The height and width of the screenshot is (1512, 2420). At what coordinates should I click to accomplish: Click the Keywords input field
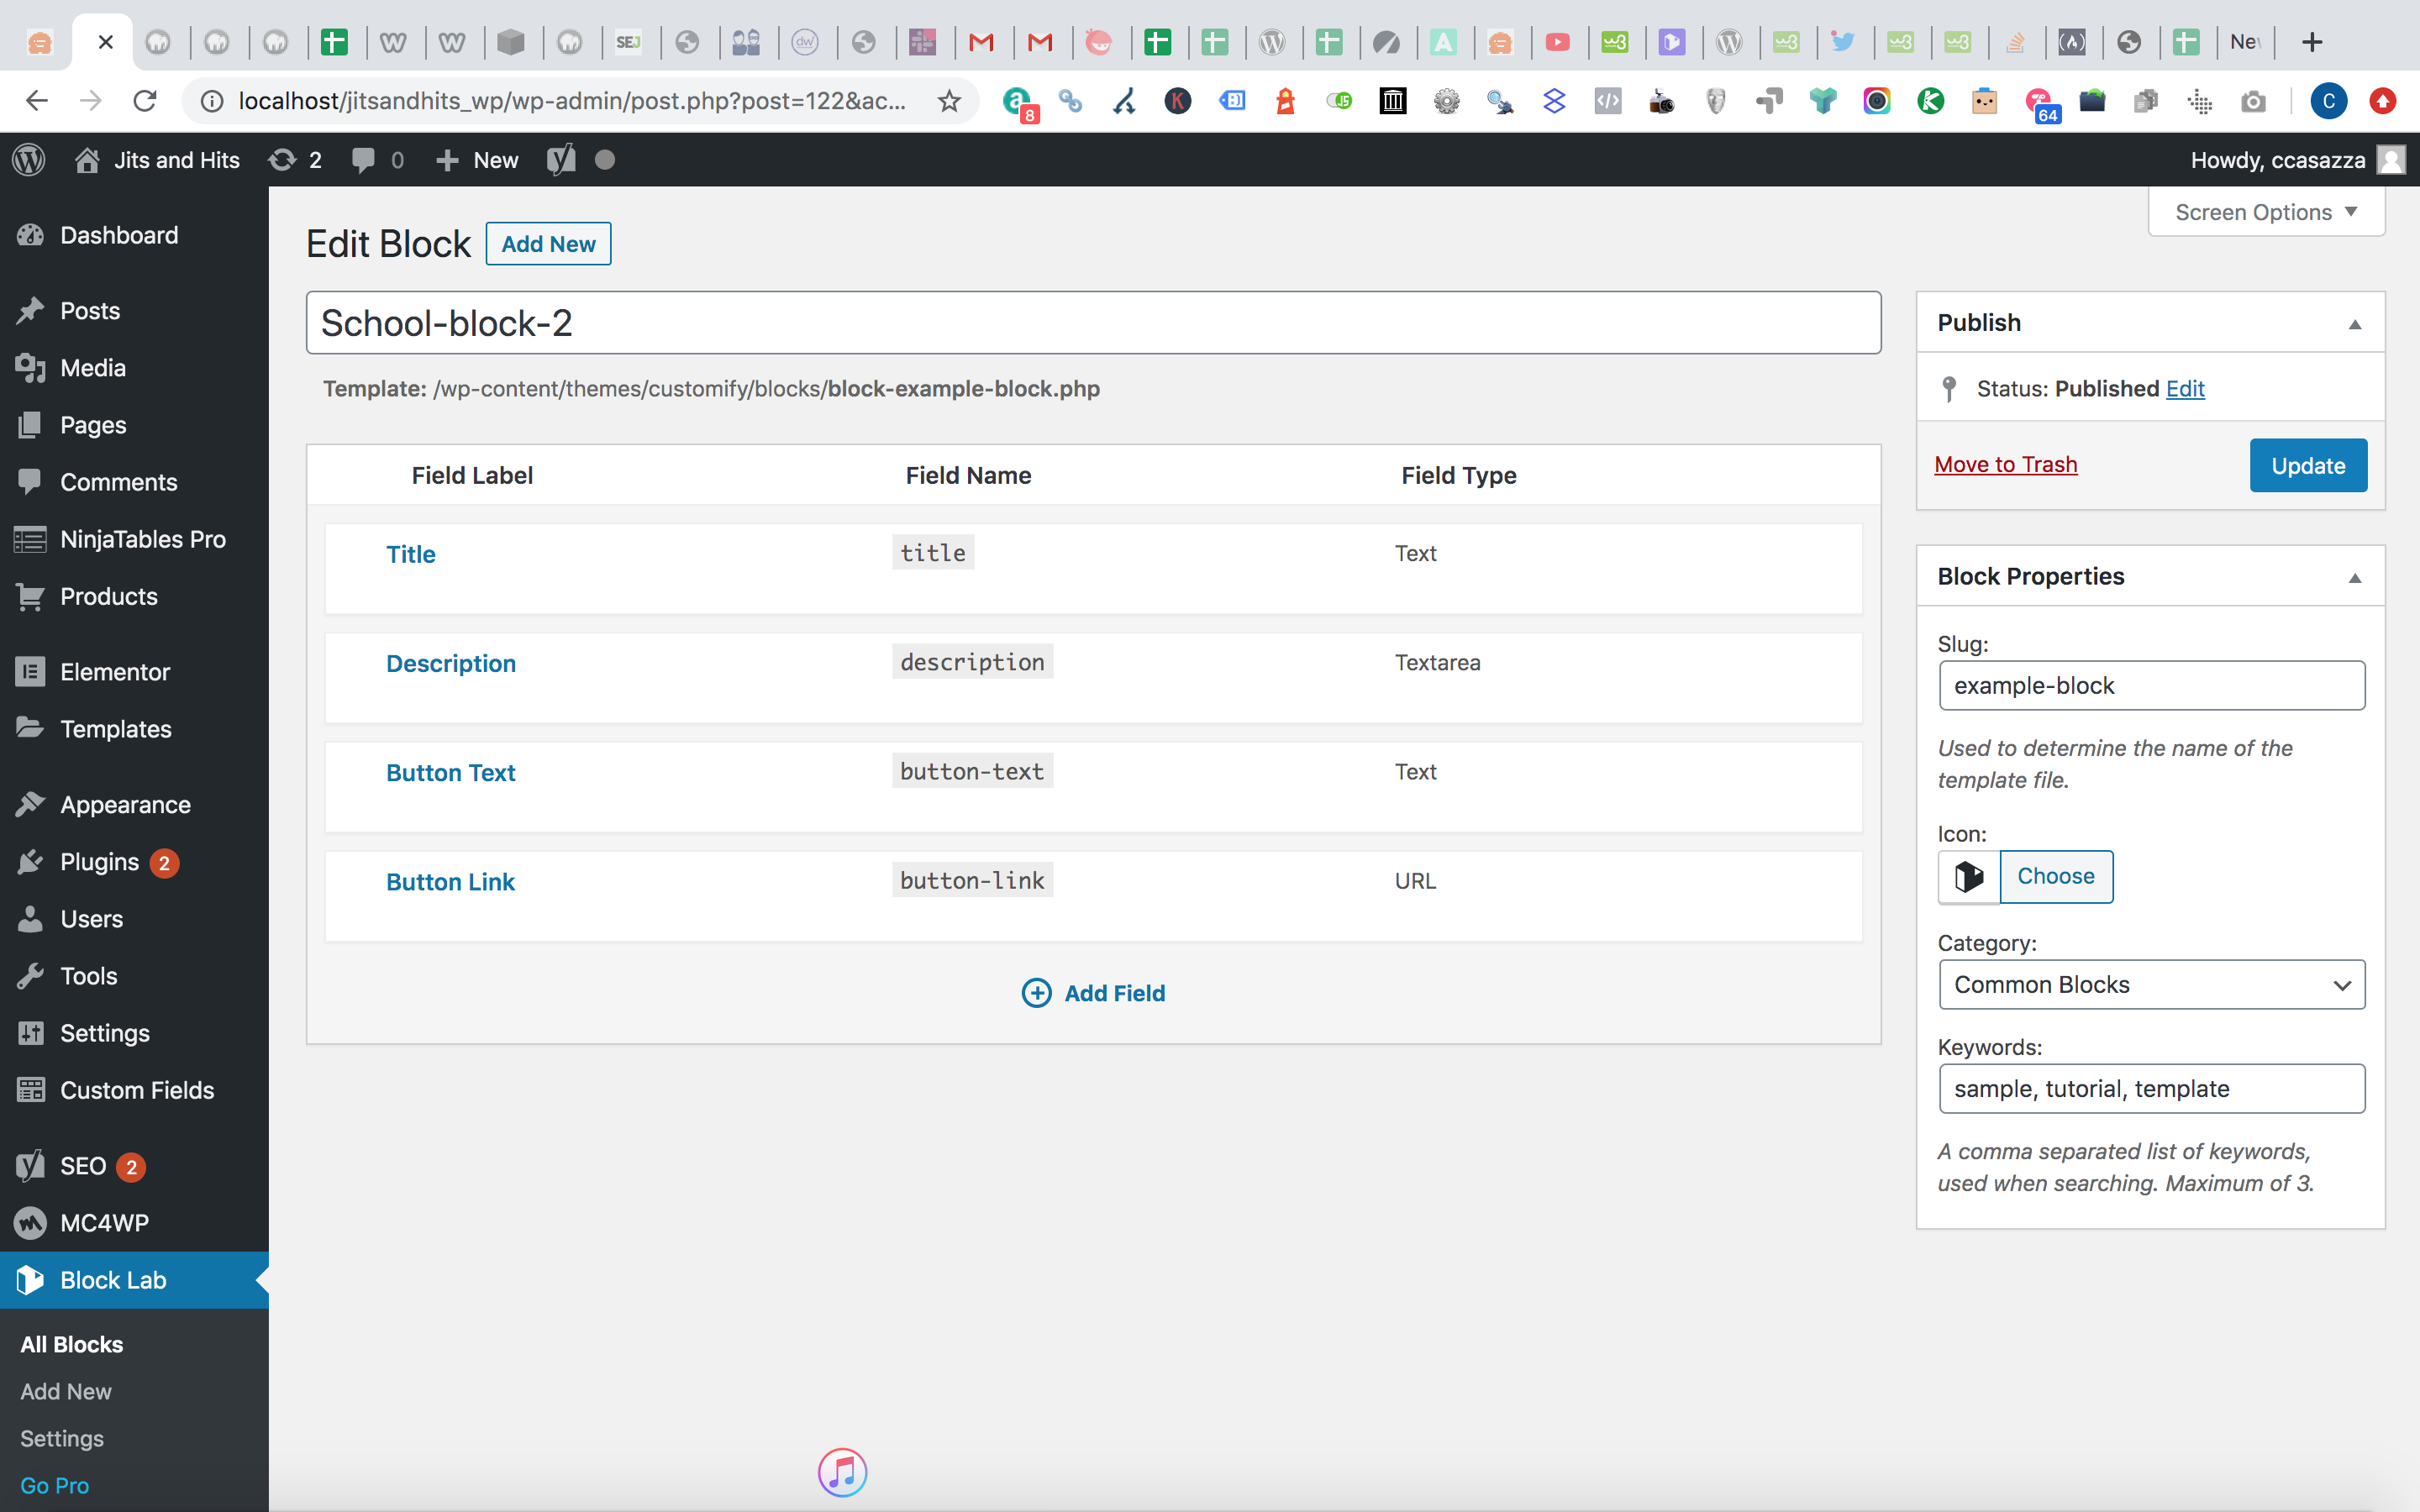coord(2150,1088)
